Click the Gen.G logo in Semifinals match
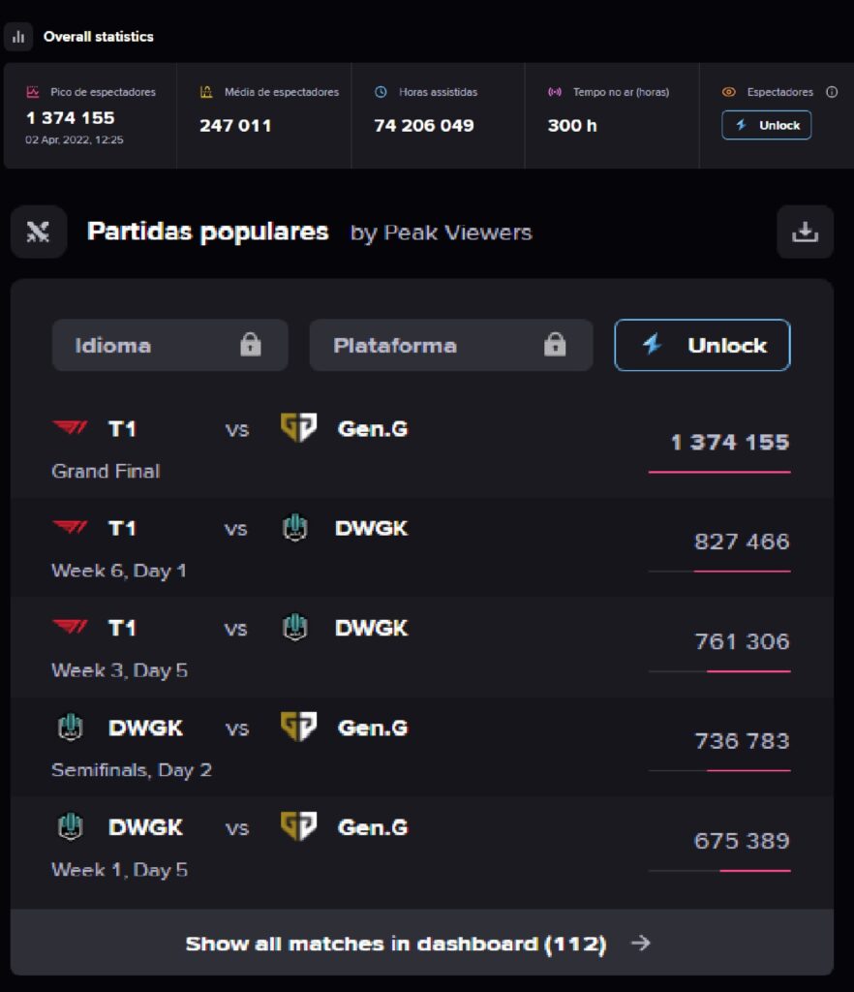 [298, 728]
